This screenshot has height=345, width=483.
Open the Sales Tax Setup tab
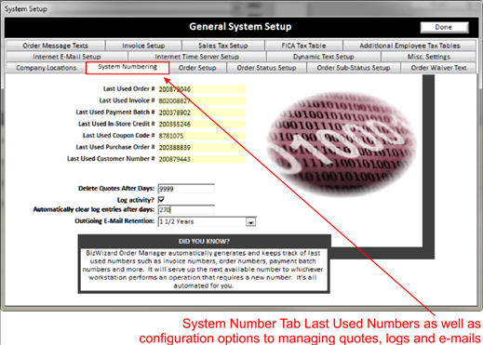click(x=223, y=46)
